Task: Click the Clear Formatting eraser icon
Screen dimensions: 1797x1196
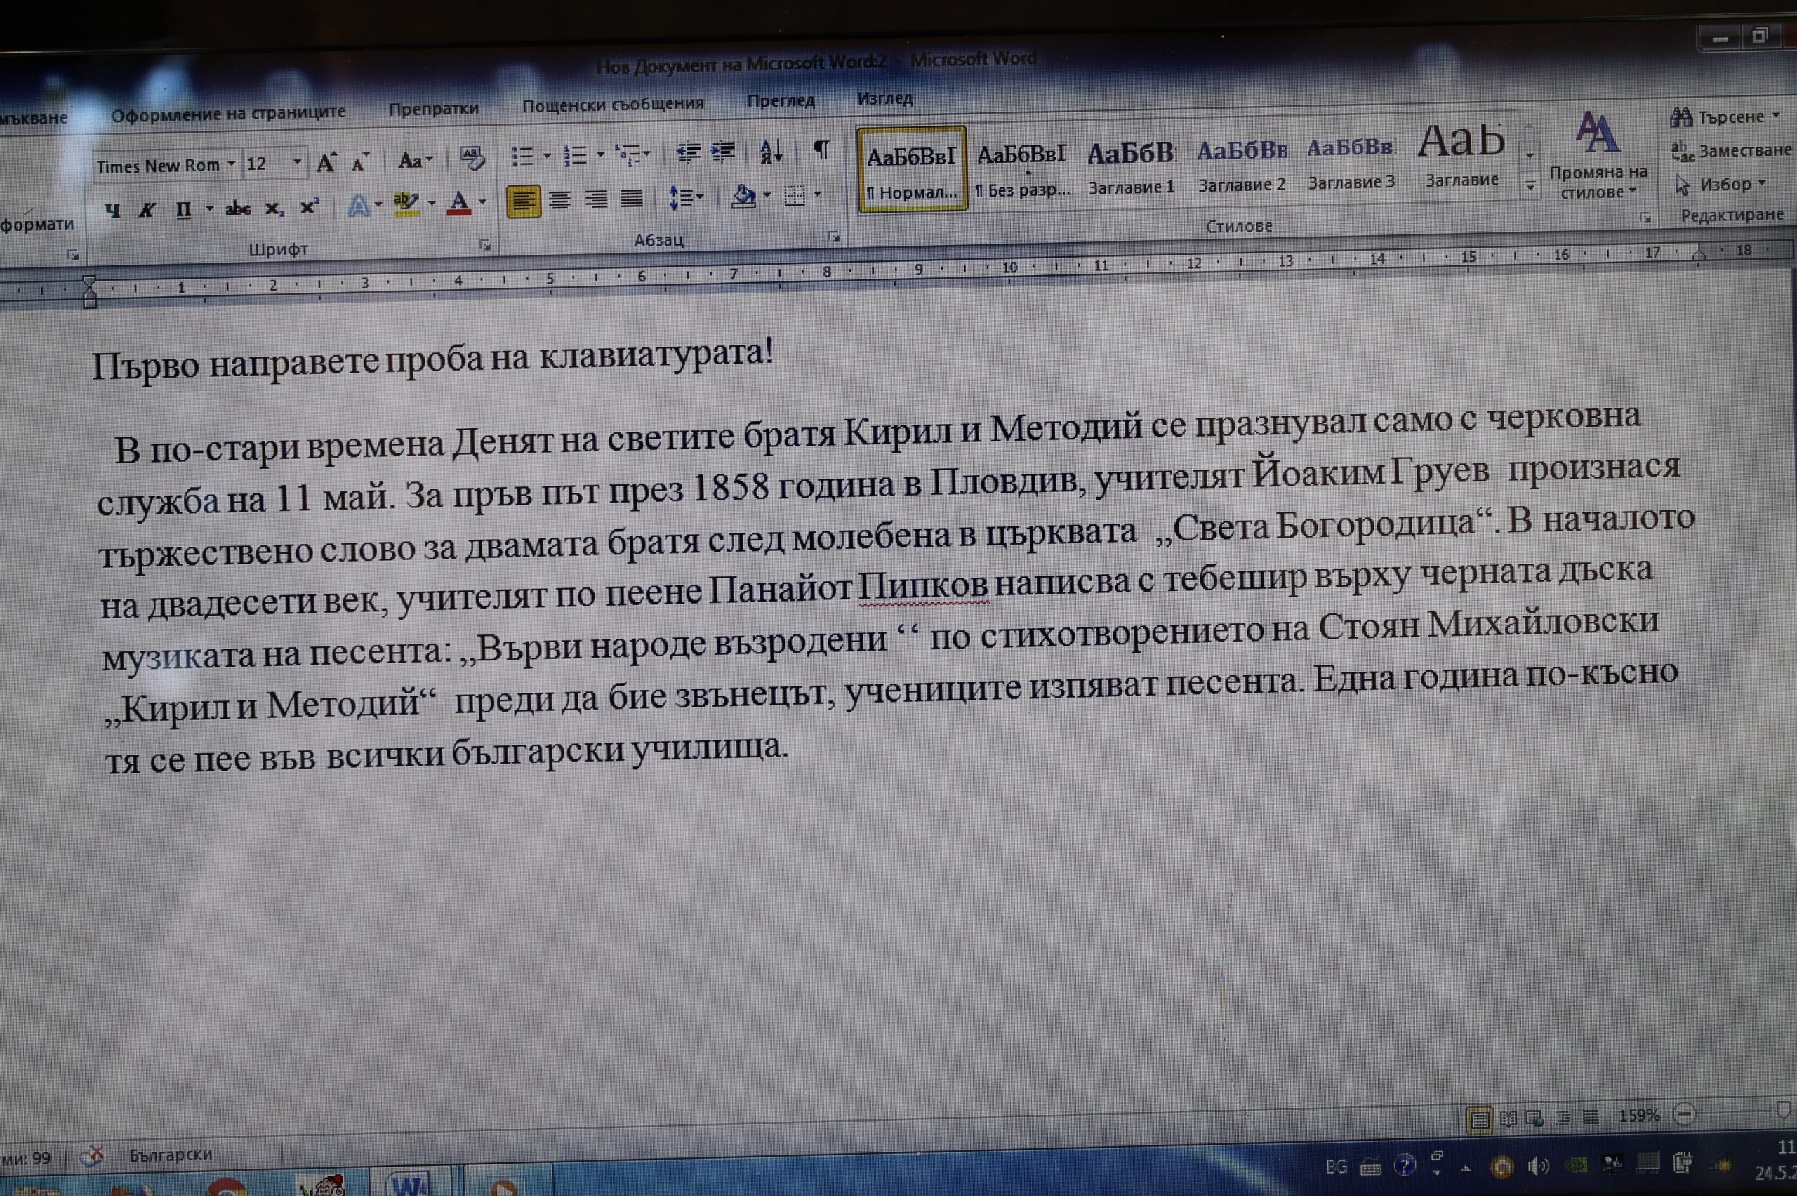Action: (x=472, y=158)
